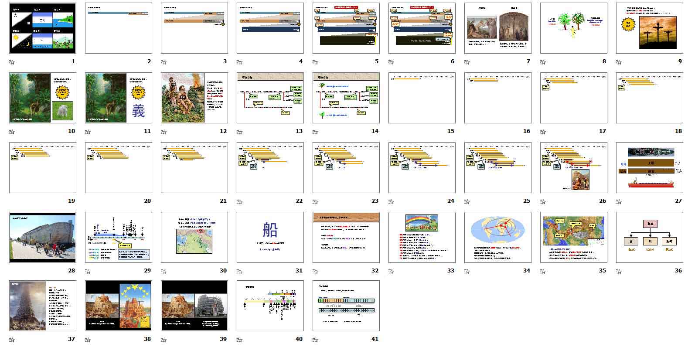The height and width of the screenshot is (347, 688).
Task: Click the animation star beneath slide 13
Action: [x=239, y=131]
